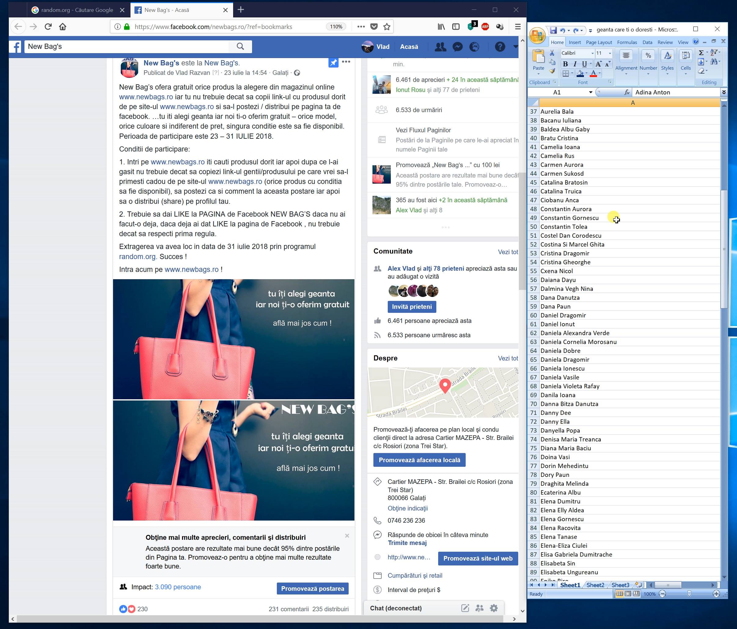Open the borders dropdown arrow

click(572, 73)
